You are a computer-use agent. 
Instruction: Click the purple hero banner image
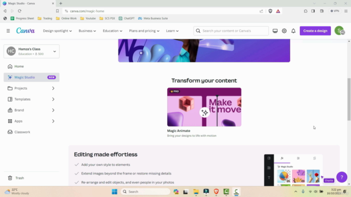tap(204, 50)
